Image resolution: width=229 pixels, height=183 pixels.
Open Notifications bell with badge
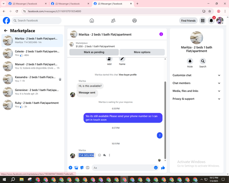click(211, 21)
